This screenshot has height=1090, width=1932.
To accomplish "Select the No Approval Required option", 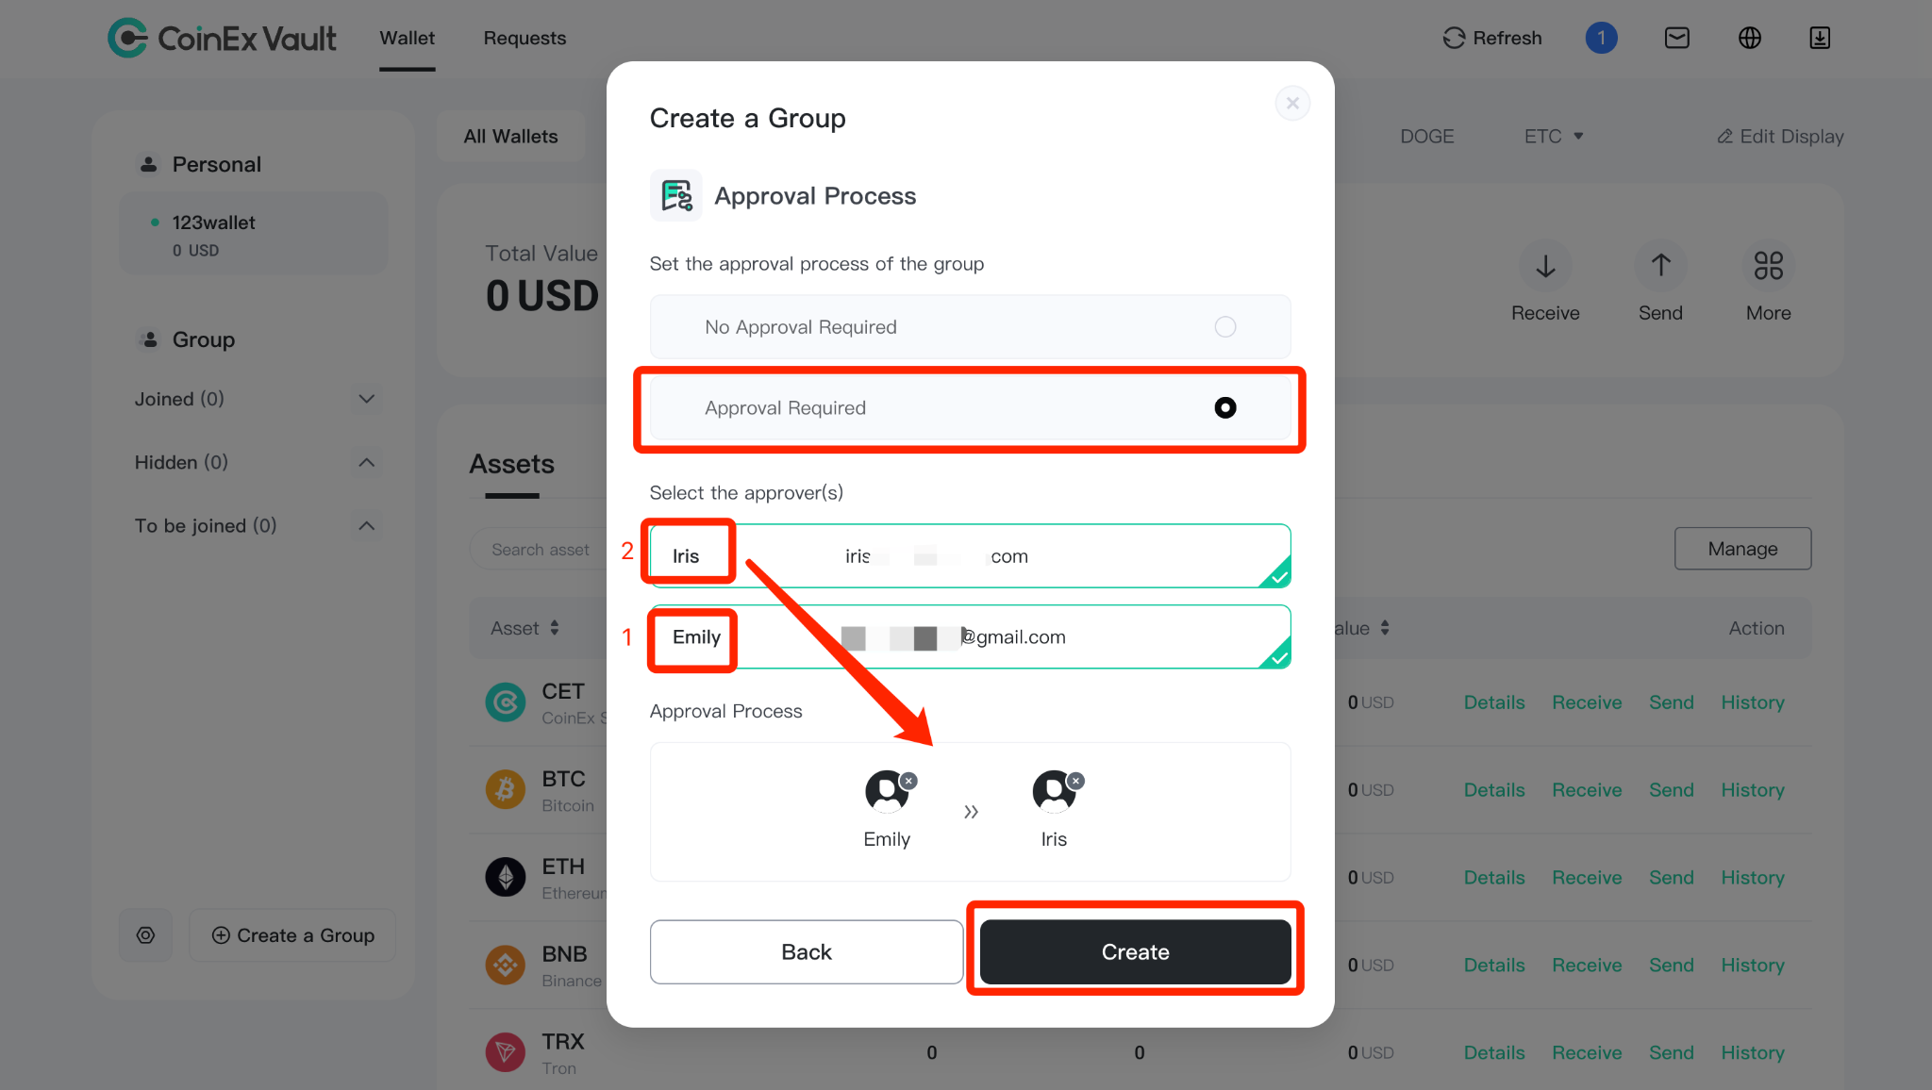I will (x=970, y=327).
